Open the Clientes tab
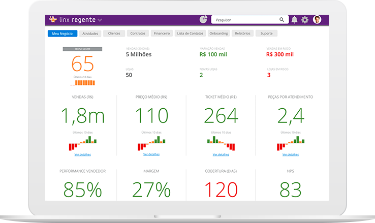 coord(114,34)
